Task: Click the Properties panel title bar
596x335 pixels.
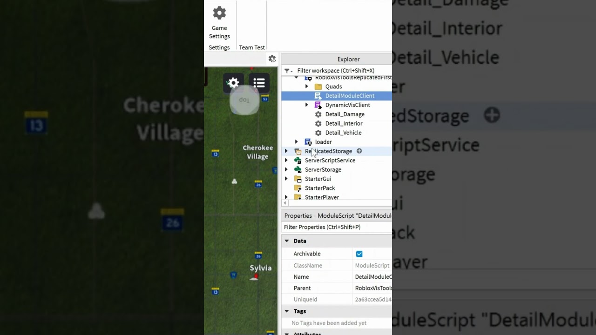Action: pyautogui.click(x=337, y=215)
